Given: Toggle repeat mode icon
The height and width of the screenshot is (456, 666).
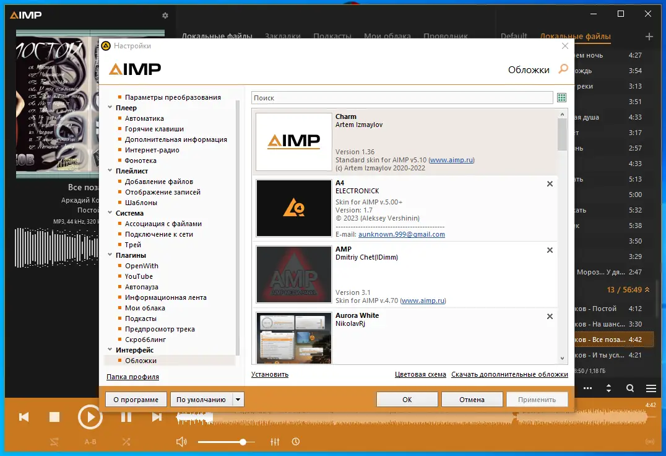Looking at the screenshot, I should coord(54,442).
